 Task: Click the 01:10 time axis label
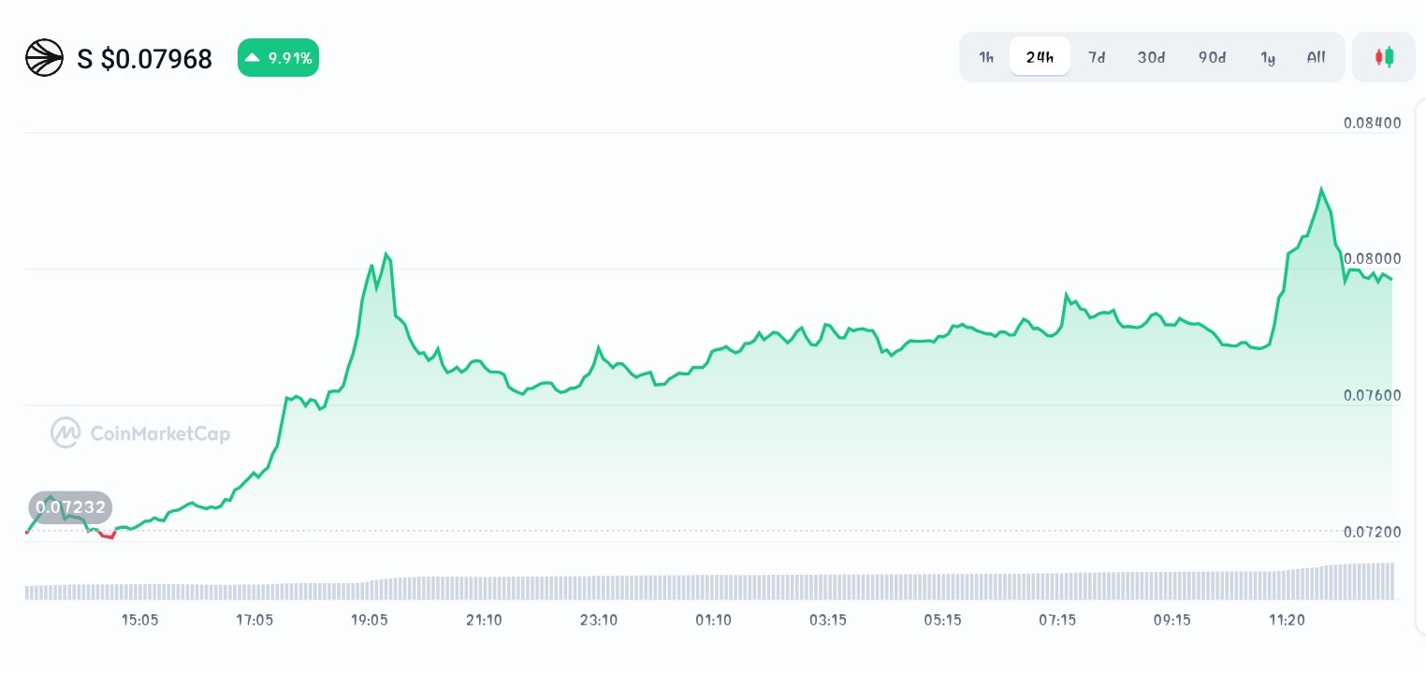tap(713, 620)
